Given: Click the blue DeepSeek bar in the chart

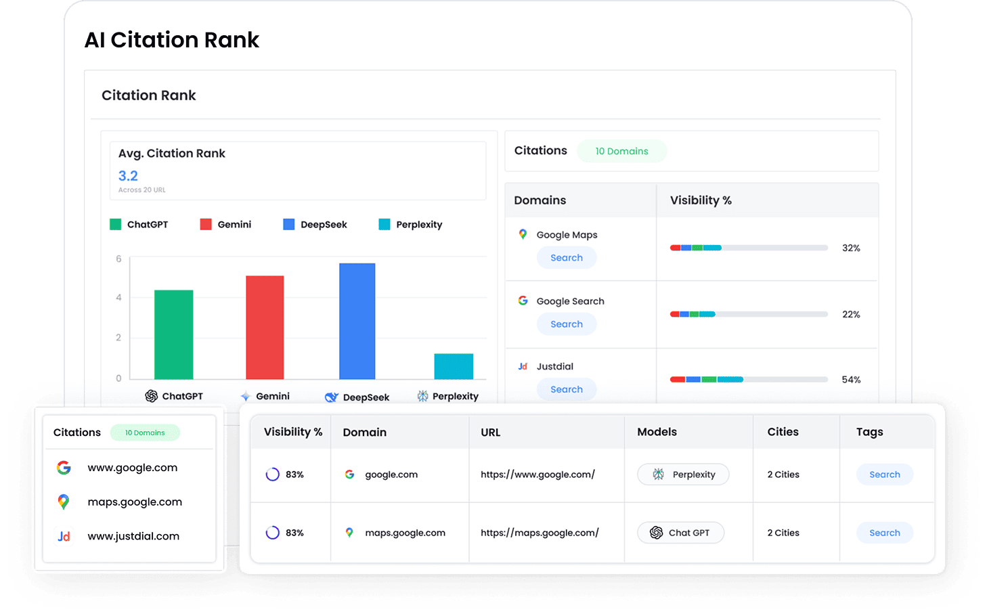Looking at the screenshot, I should coord(357,321).
